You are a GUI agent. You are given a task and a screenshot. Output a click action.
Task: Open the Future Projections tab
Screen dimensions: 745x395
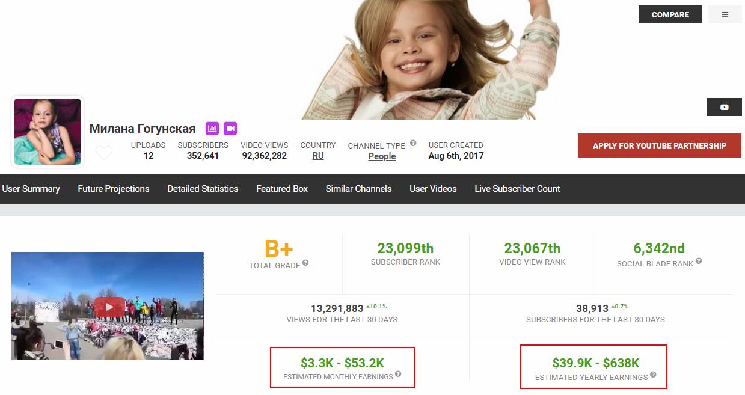point(114,189)
